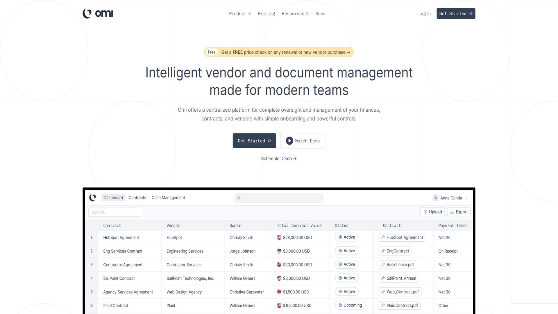
Task: Click the US flag icon beside $1,500.00 USD
Action: click(279, 292)
